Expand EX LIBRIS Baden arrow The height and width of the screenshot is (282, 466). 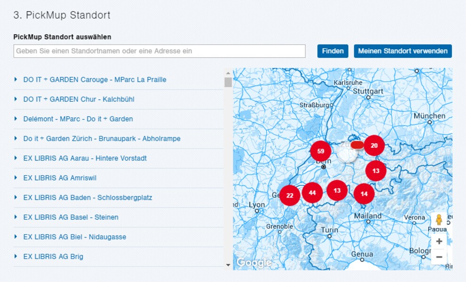point(16,198)
